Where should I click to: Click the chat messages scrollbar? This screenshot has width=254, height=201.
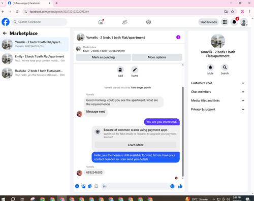click(x=183, y=132)
